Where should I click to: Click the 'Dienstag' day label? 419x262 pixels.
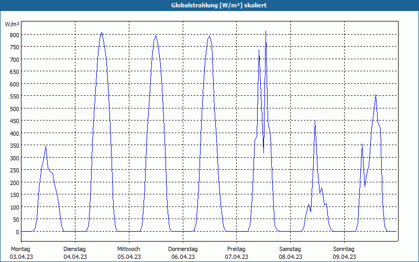click(x=74, y=249)
